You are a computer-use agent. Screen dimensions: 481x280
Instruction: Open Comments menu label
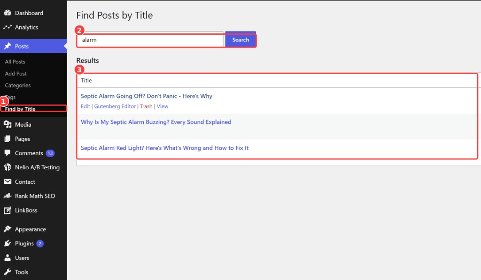29,153
